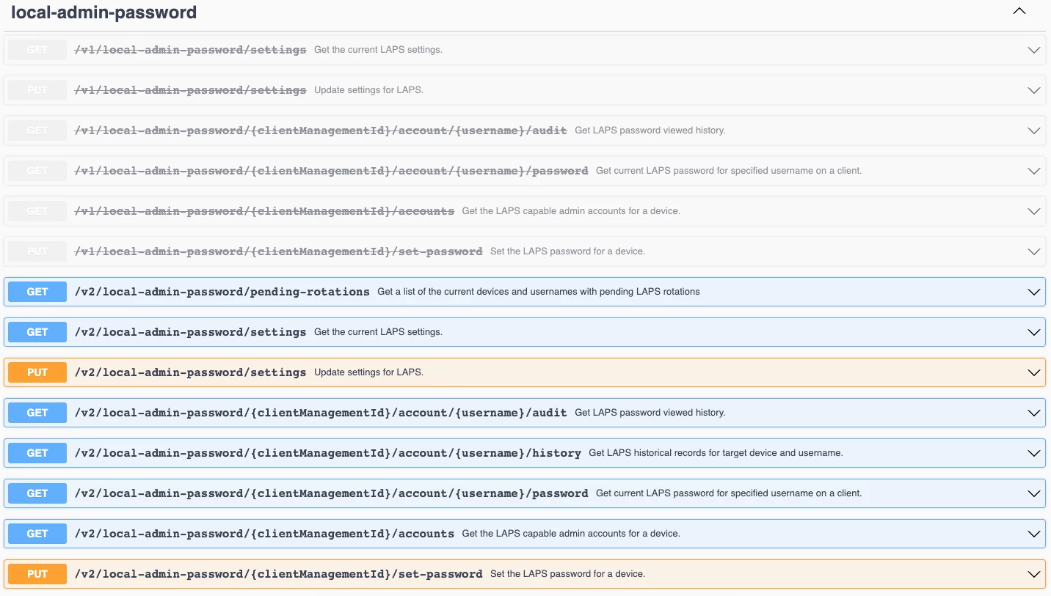Image resolution: width=1051 pixels, height=596 pixels.
Task: Click GET badge for v2 password endpoint
Action: coord(37,493)
